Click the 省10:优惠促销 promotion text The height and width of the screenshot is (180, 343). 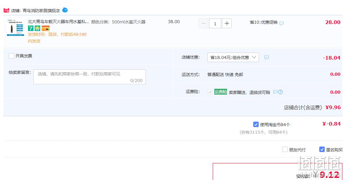pyautogui.click(x=264, y=22)
